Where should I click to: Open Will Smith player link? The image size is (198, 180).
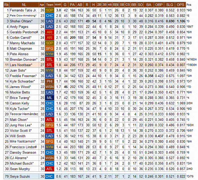18,136
